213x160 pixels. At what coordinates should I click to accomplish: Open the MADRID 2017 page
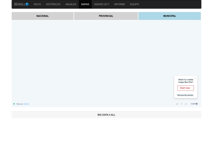[102, 4]
